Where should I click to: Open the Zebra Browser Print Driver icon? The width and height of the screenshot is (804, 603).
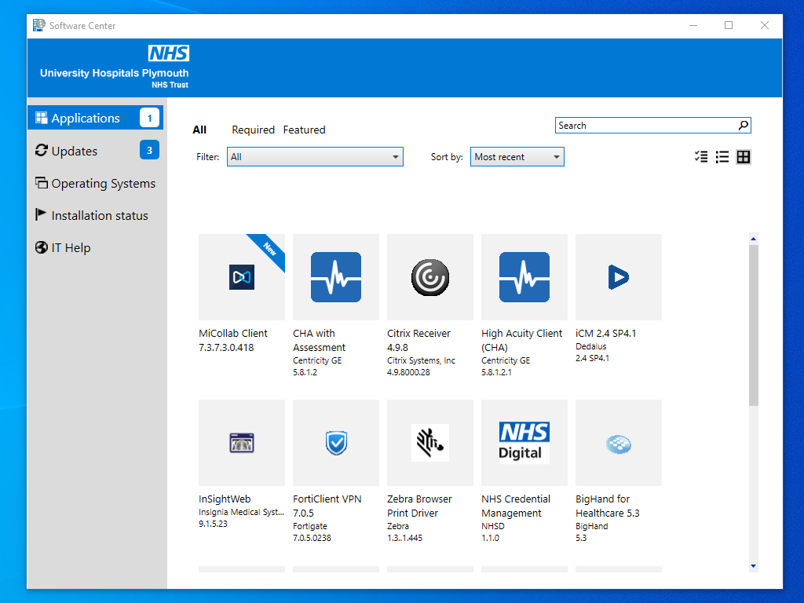point(430,443)
